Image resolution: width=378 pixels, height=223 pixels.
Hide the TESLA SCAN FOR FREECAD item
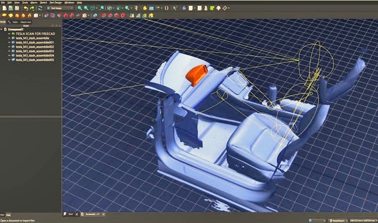tap(9, 34)
